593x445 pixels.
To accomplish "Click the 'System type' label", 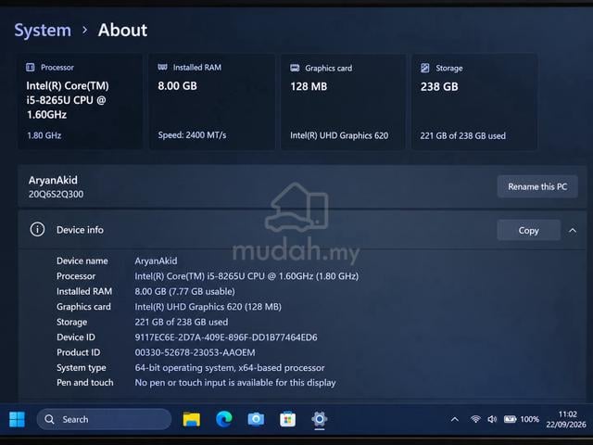I will pos(82,368).
